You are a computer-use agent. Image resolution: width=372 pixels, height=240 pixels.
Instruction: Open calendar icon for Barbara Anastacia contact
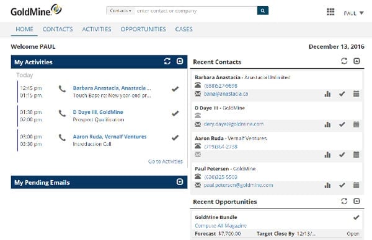pyautogui.click(x=356, y=94)
